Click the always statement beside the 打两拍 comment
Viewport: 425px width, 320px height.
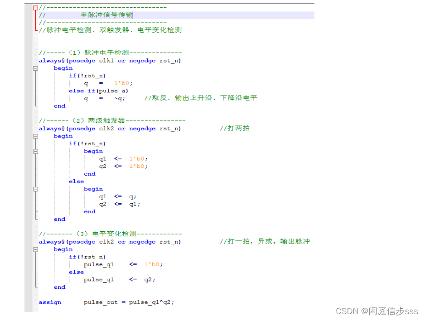(110, 129)
